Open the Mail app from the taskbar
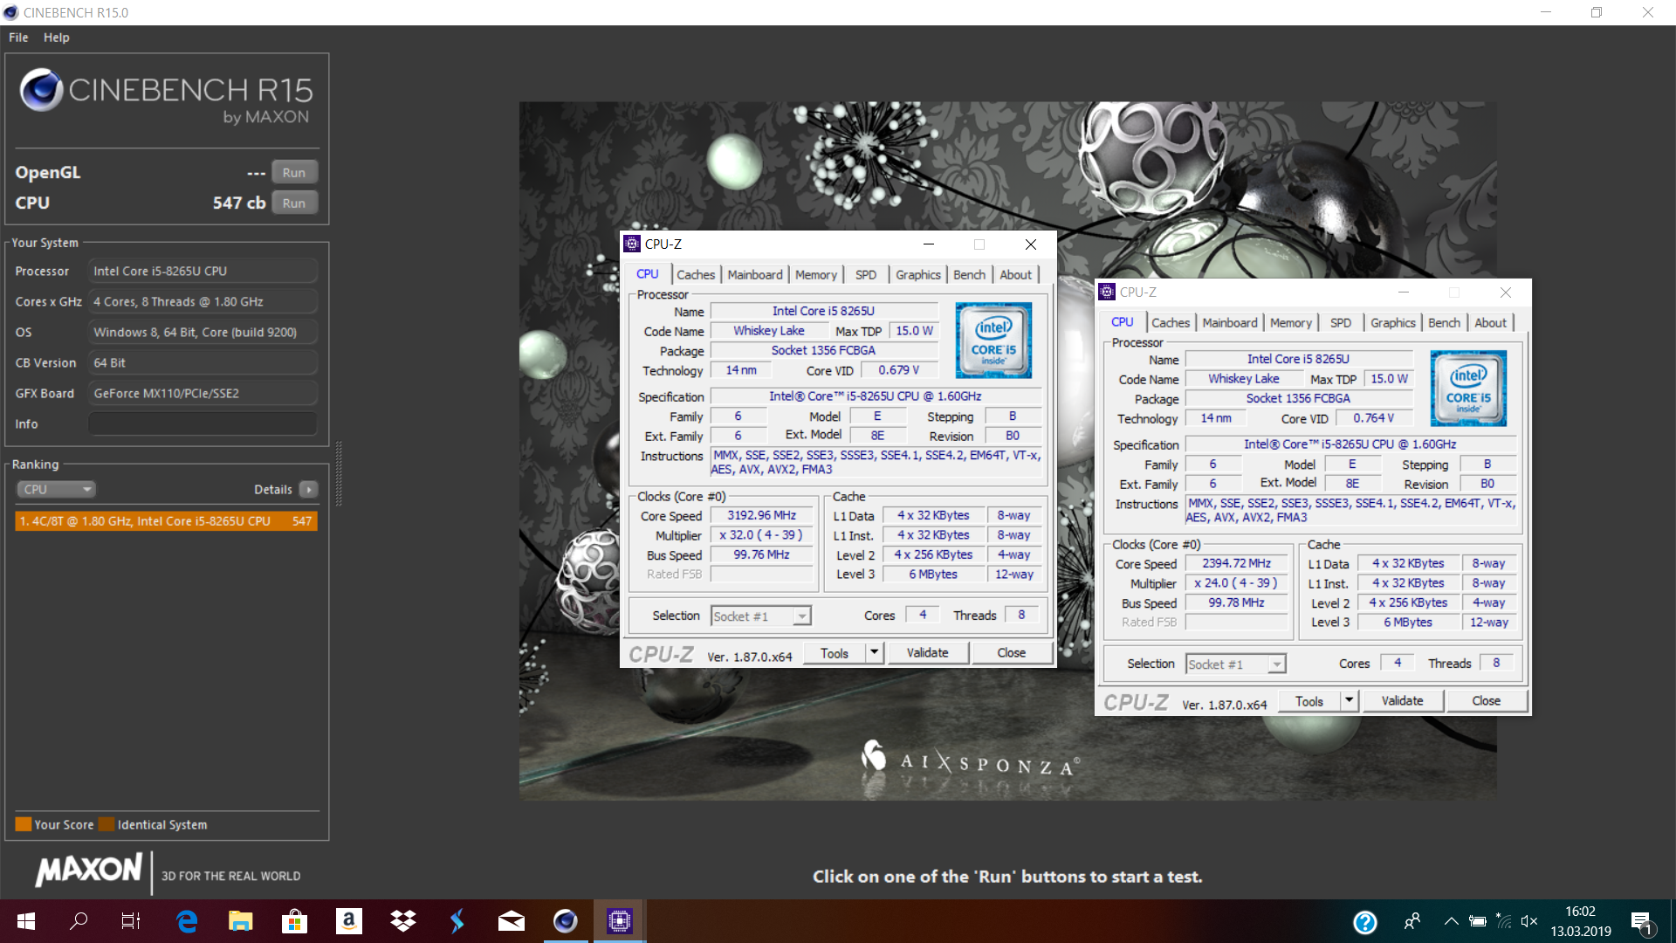The image size is (1676, 943). click(x=512, y=921)
